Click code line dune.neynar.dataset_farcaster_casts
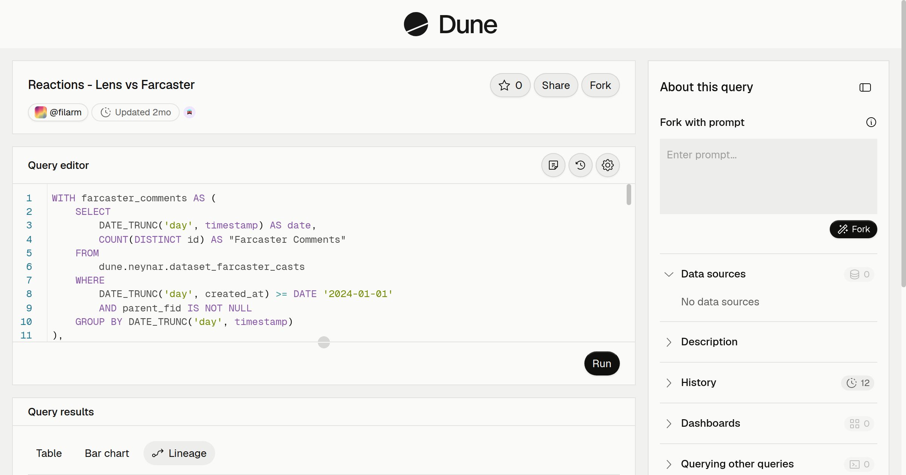Screen dimensions: 906x475 point(202,267)
